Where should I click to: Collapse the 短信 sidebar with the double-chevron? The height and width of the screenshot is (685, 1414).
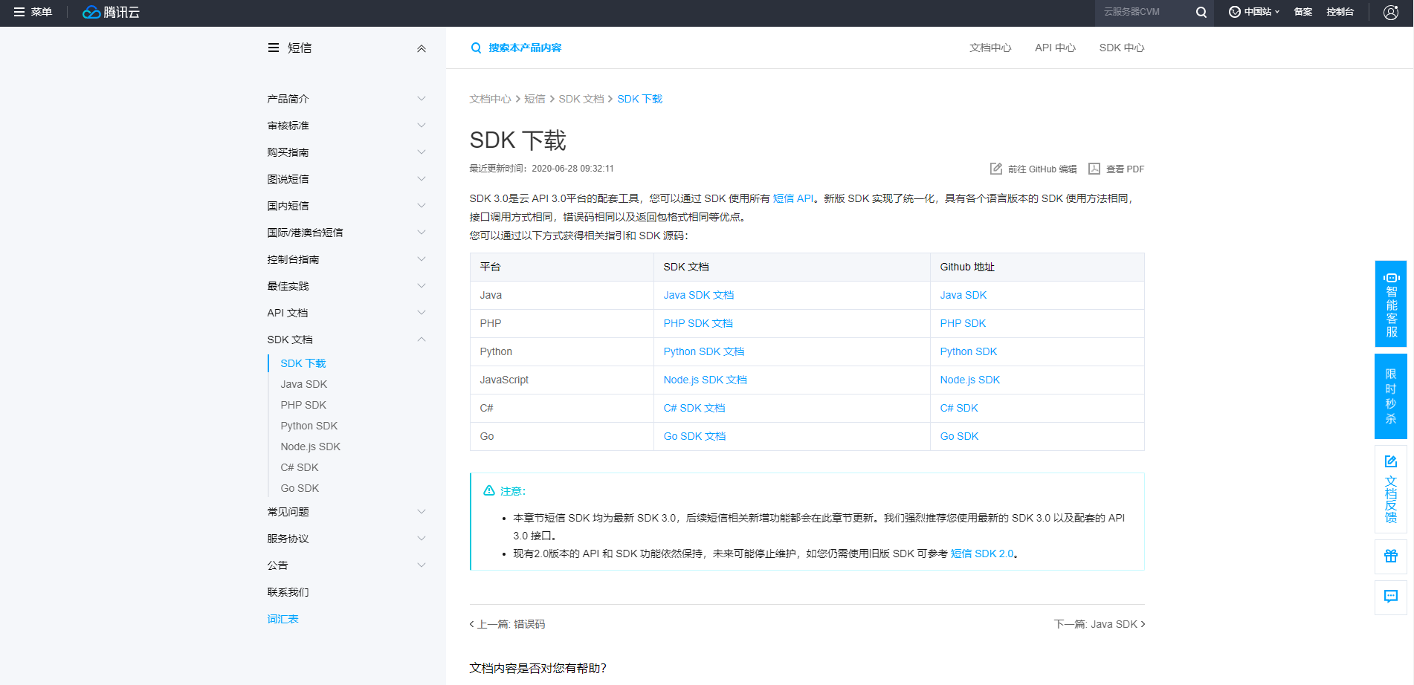click(x=422, y=48)
